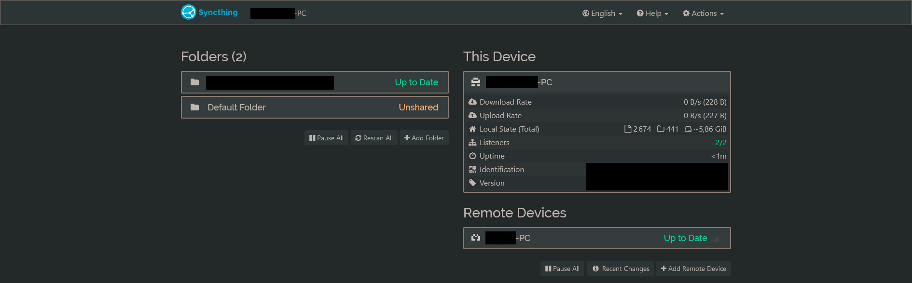912x283 pixels.
Task: Expand the Default Folder panel
Action: coord(315,107)
